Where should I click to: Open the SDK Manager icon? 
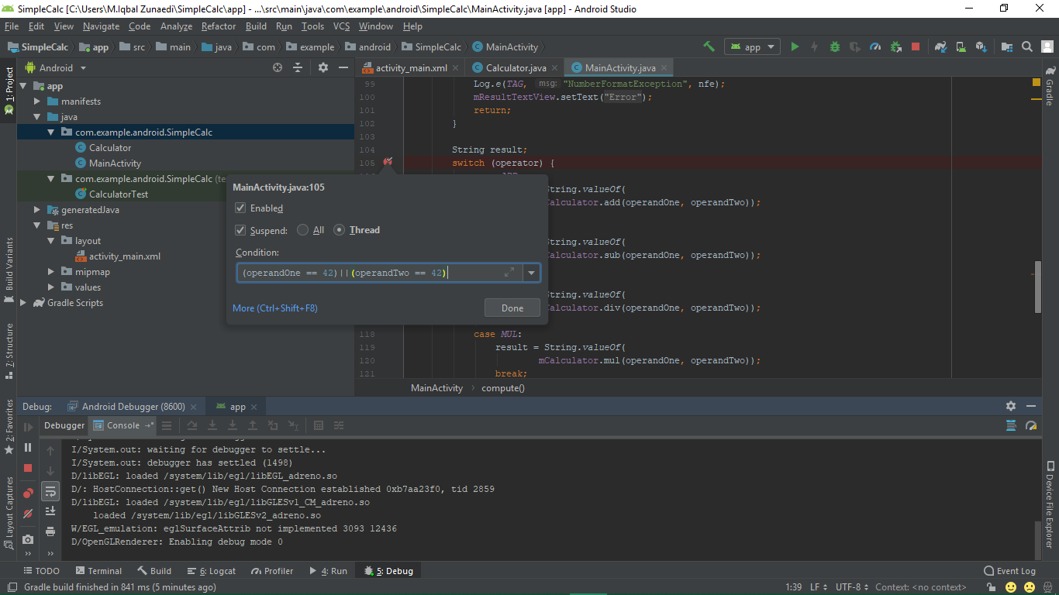[981, 46]
